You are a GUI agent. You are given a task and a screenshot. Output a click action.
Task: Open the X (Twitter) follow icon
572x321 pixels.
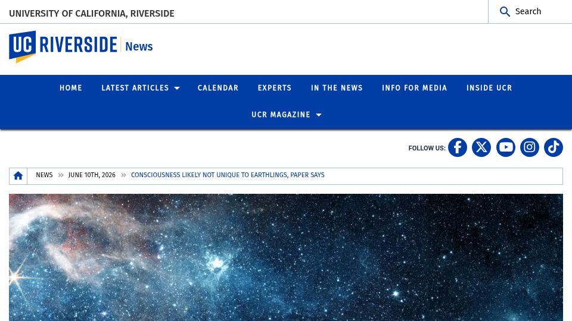pos(481,147)
